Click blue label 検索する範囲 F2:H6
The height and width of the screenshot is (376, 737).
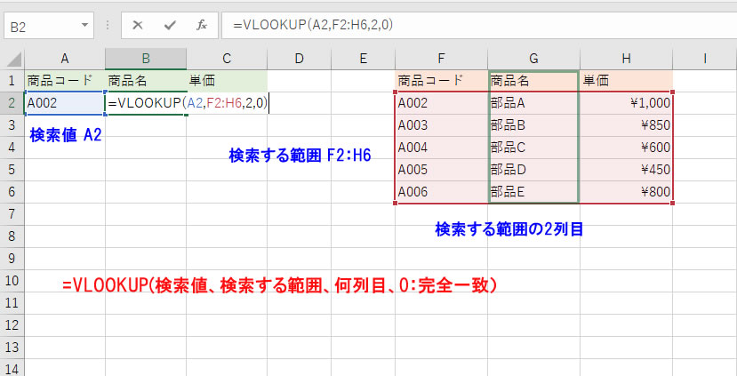(300, 156)
